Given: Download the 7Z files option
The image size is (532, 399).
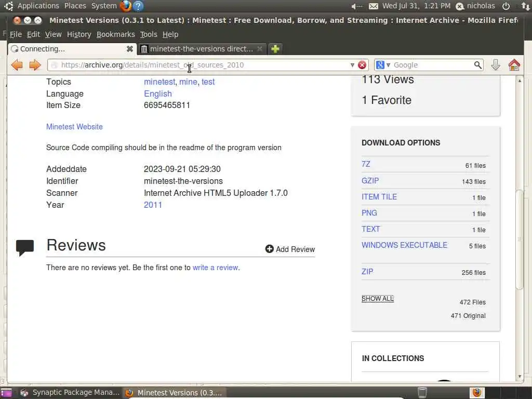Looking at the screenshot, I should [366, 164].
